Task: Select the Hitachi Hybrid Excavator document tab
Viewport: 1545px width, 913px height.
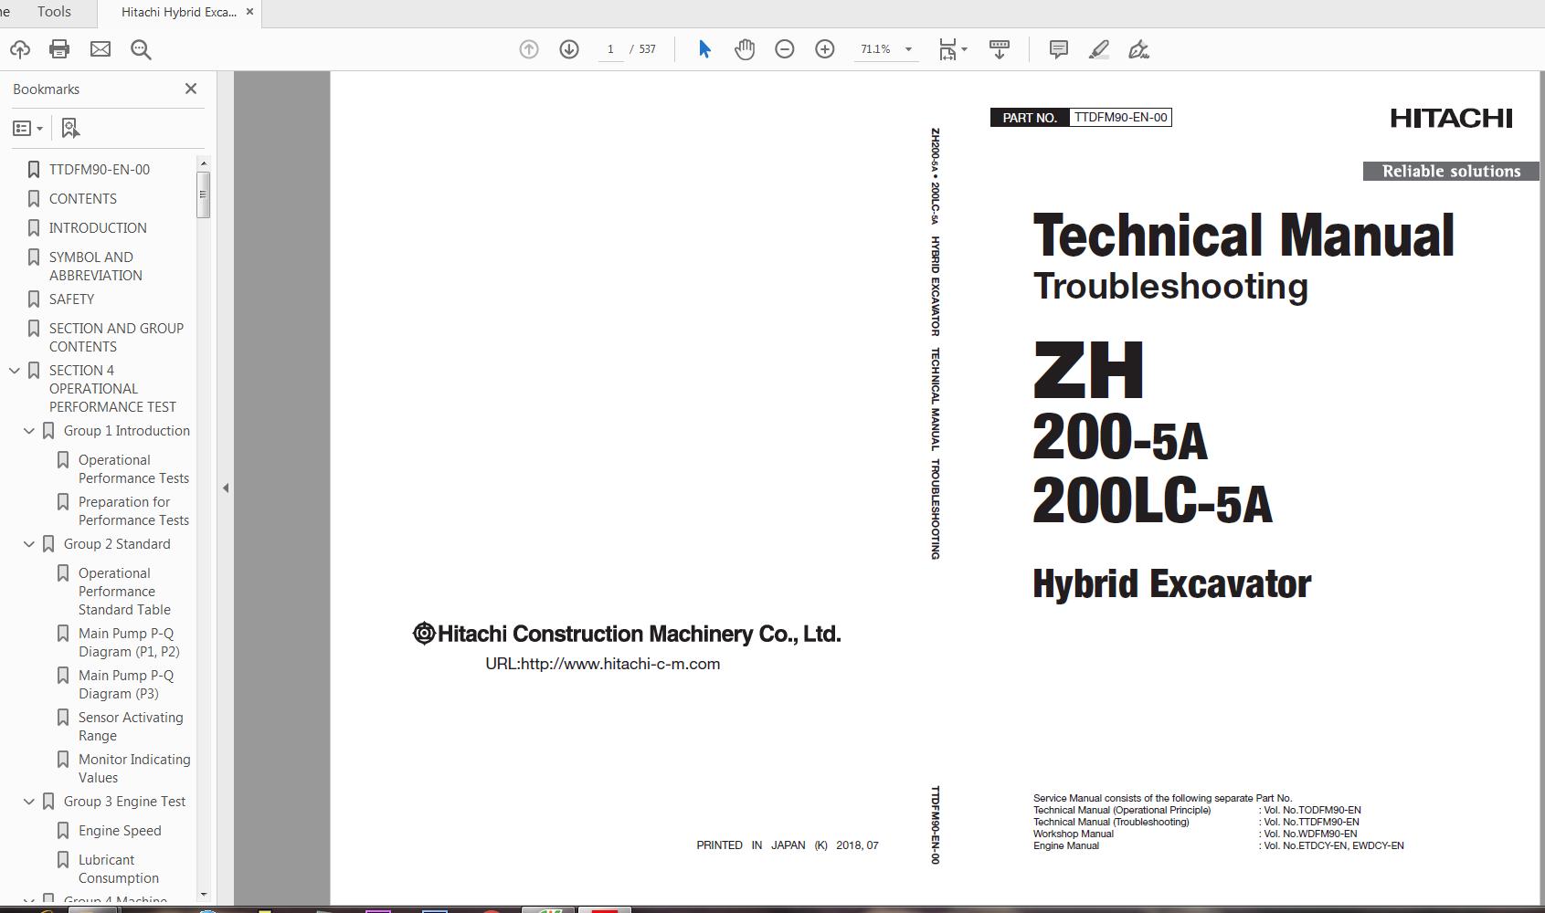Action: pos(178,13)
